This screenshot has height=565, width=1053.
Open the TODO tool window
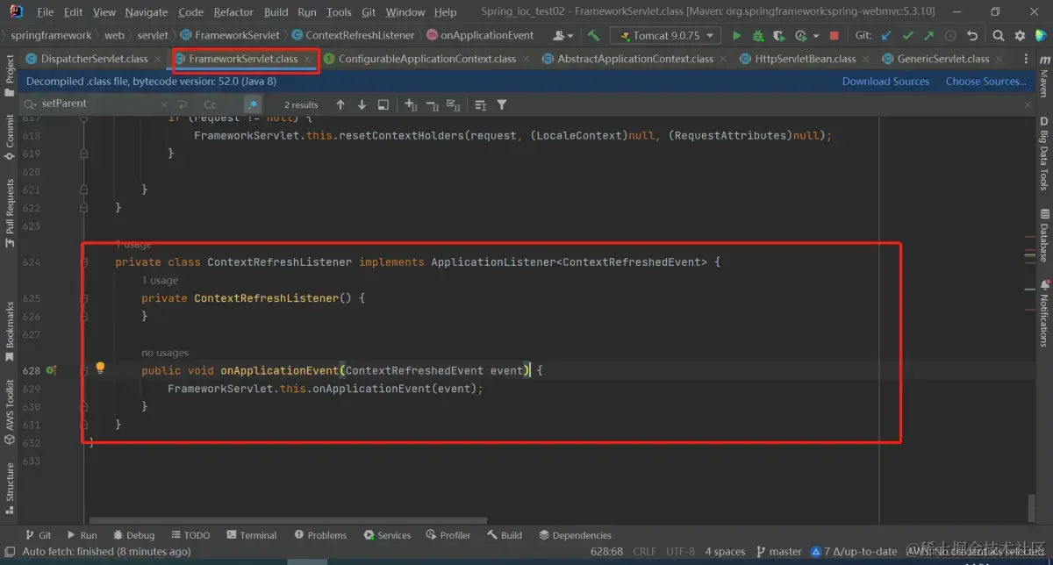pyautogui.click(x=190, y=535)
